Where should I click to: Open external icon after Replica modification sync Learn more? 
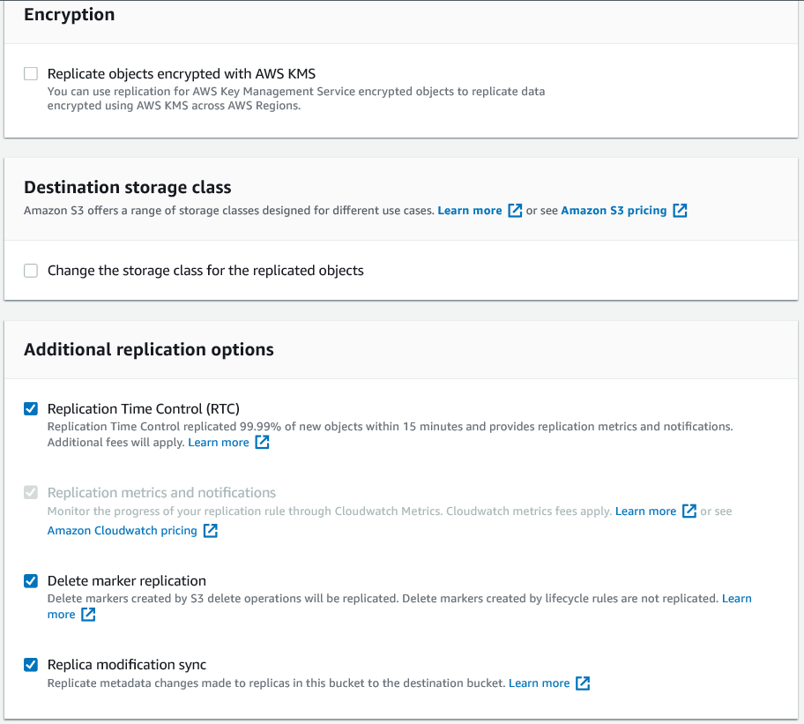pos(583,683)
